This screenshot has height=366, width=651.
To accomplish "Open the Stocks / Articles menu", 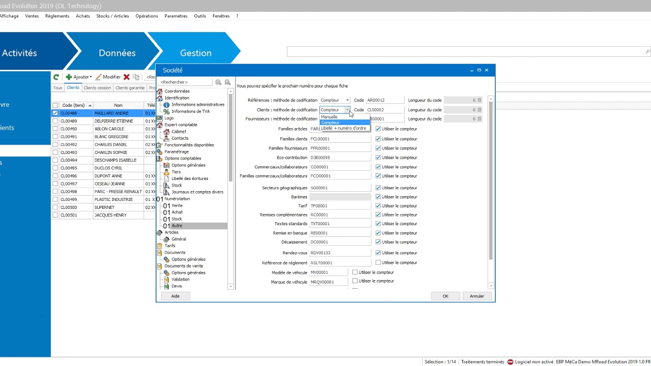I will tap(112, 16).
